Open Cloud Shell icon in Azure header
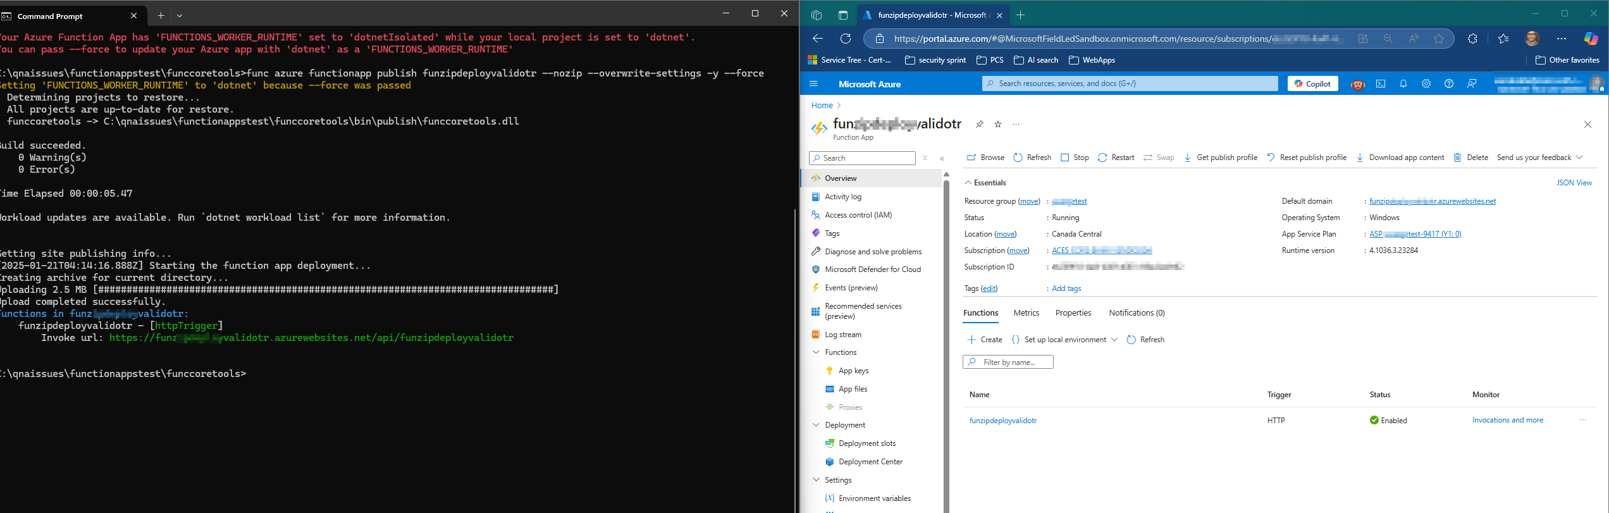This screenshot has height=513, width=1609. pos(1381,83)
